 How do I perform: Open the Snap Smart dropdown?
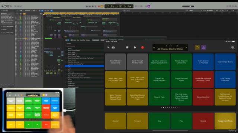(x=196, y=11)
